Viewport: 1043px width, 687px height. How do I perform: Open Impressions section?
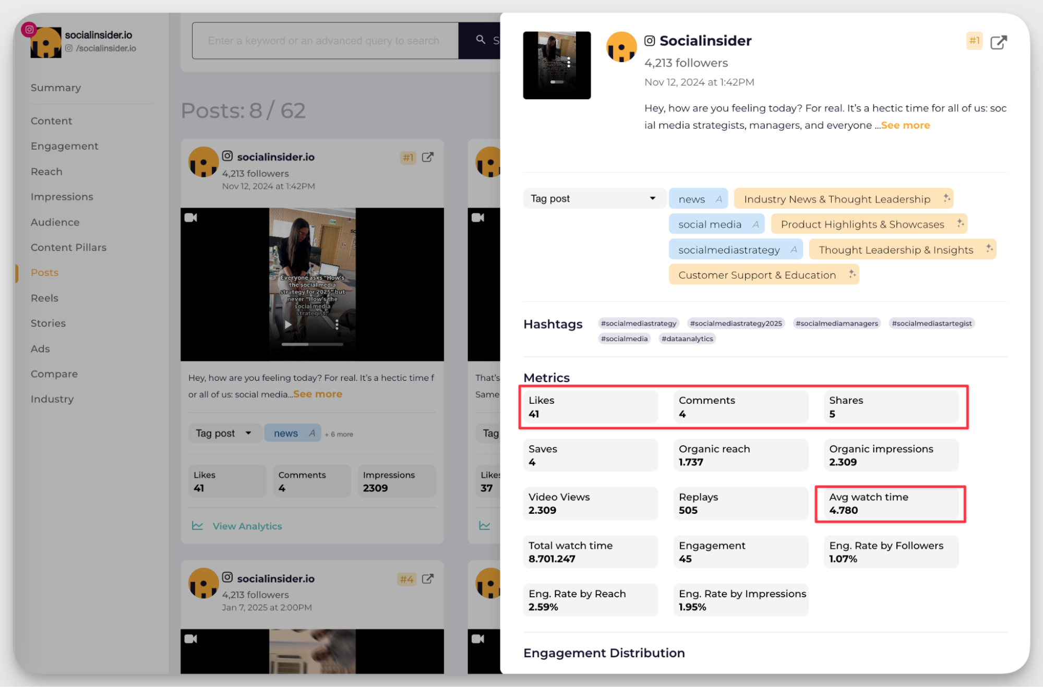coord(62,197)
